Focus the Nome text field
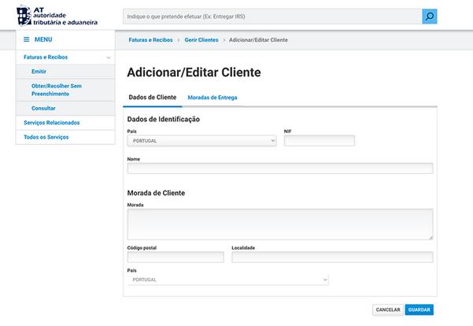 [279, 168]
